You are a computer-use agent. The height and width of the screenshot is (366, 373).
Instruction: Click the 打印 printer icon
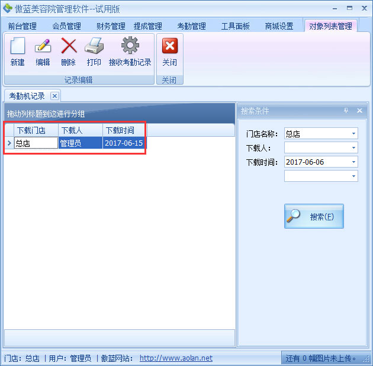coord(94,46)
